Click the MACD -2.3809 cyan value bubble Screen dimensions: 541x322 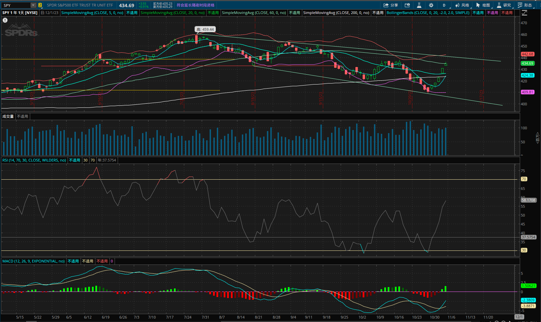pyautogui.click(x=528, y=300)
